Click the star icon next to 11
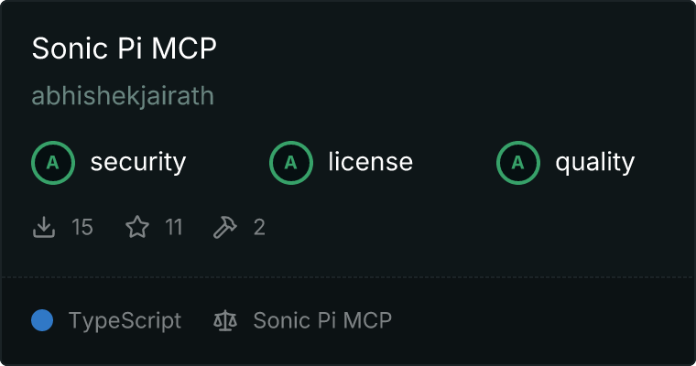This screenshot has width=696, height=366. pos(137,227)
